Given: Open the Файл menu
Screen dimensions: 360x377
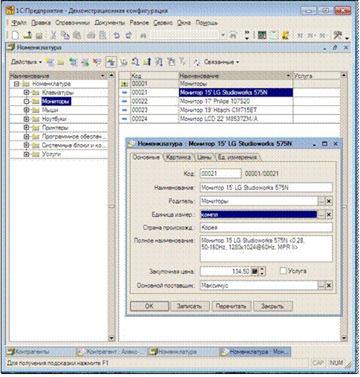Looking at the screenshot, I should (x=19, y=23).
